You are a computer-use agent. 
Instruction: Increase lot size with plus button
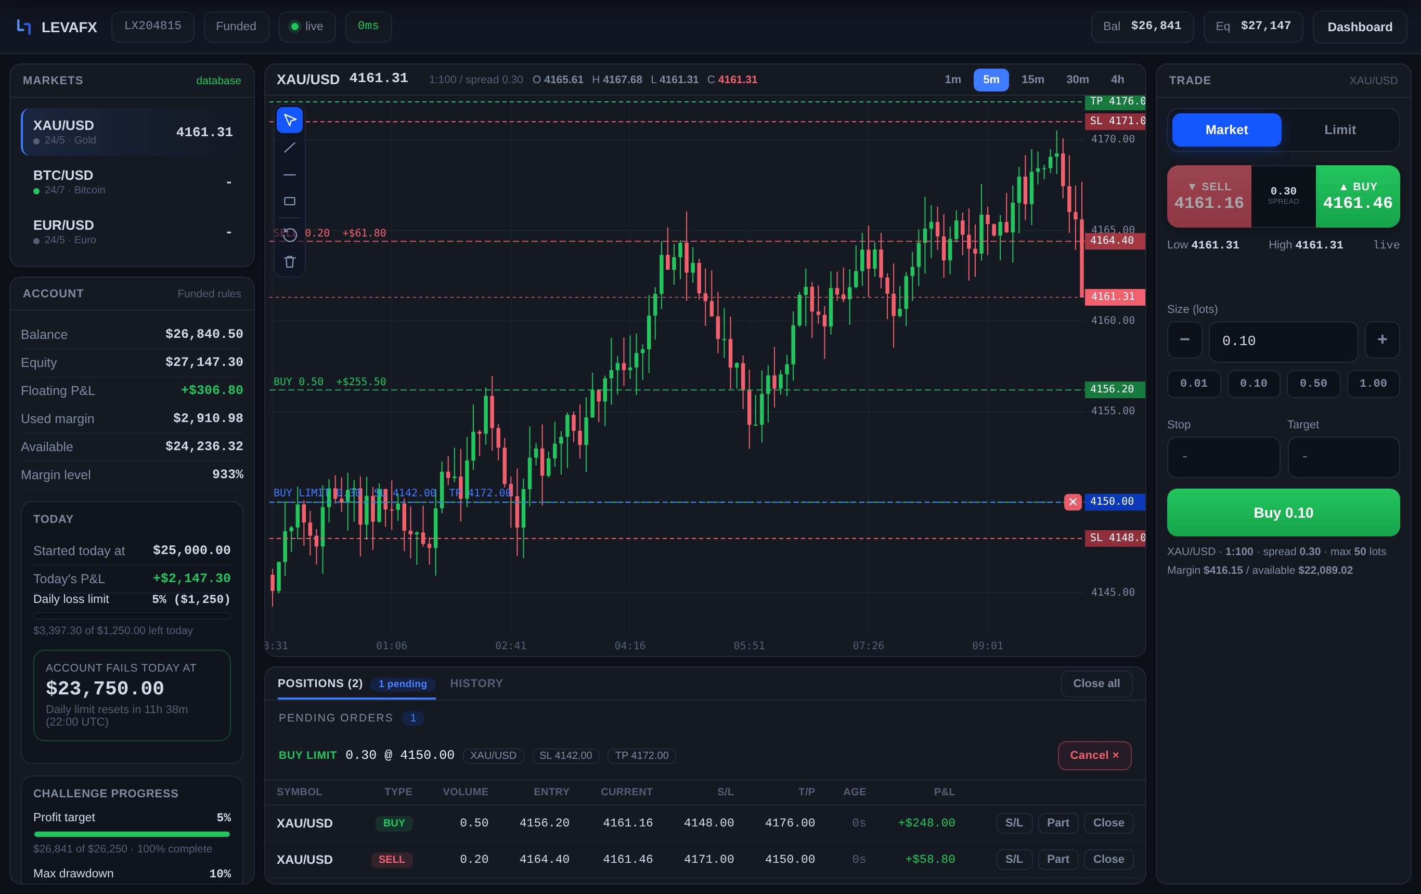tap(1382, 340)
